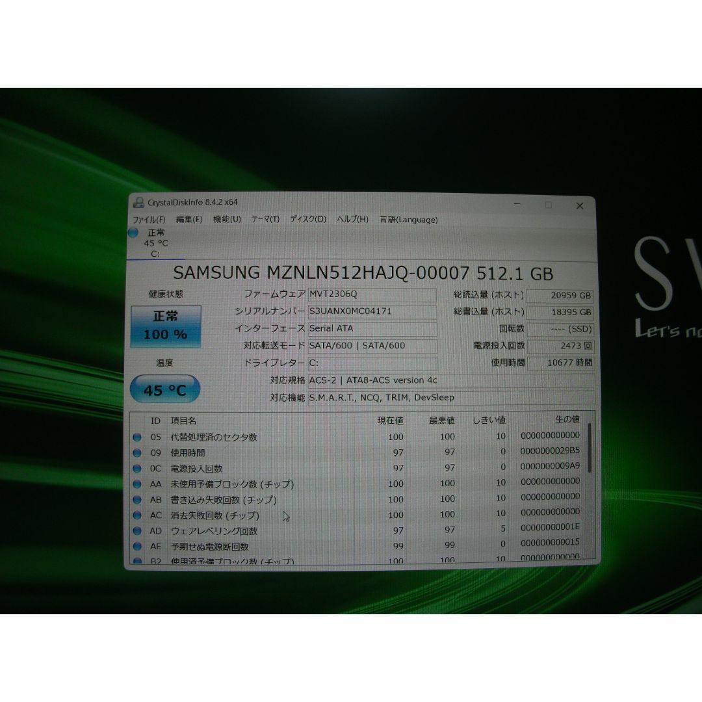Open the ヘルプ(H) menu

(352, 219)
